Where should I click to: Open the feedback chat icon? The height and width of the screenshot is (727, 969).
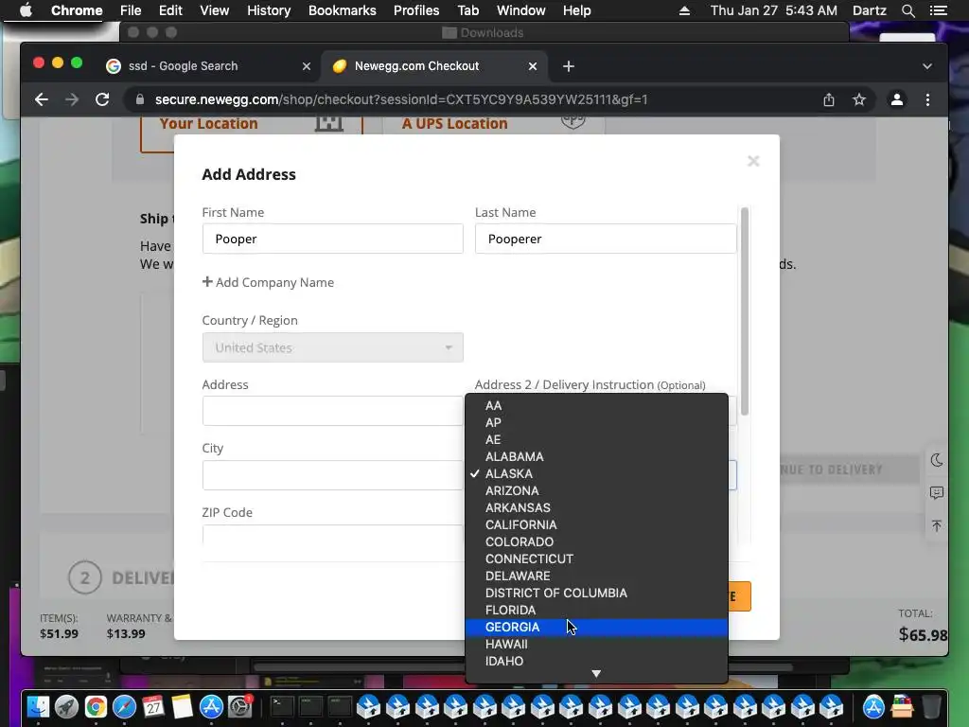[937, 492]
